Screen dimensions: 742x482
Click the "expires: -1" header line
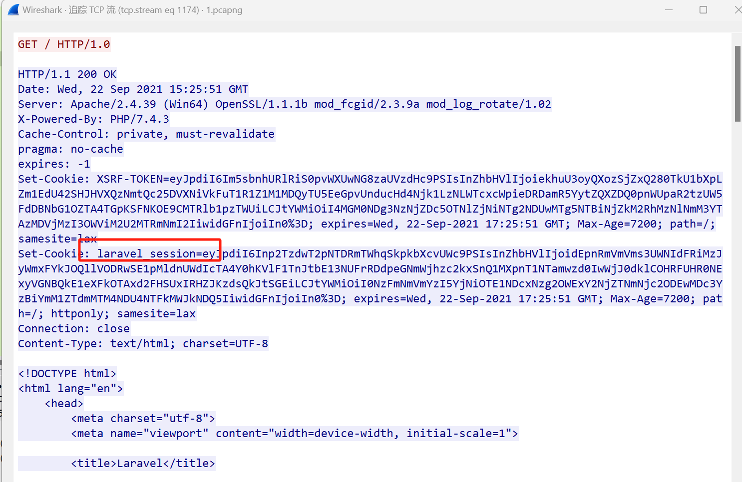pyautogui.click(x=54, y=164)
